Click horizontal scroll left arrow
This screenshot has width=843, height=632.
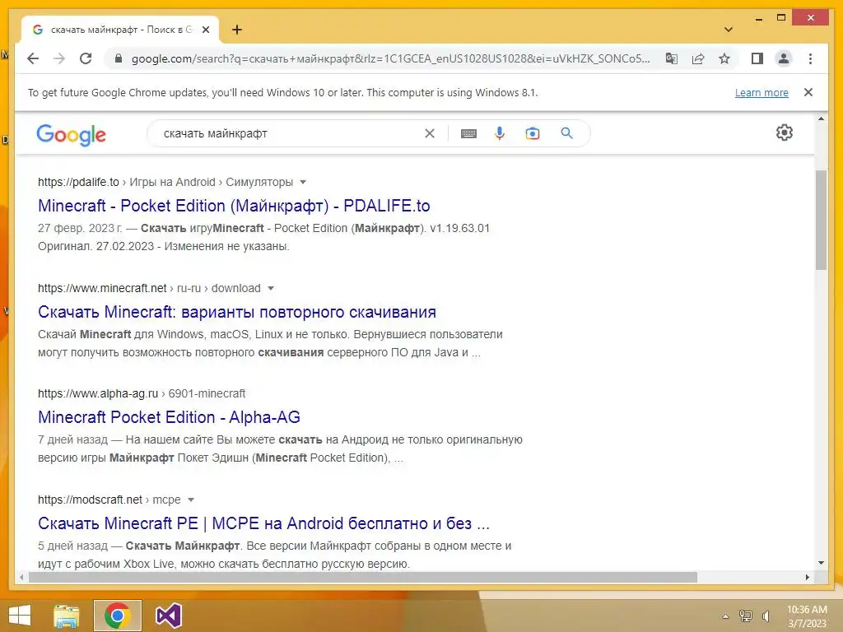(21, 577)
